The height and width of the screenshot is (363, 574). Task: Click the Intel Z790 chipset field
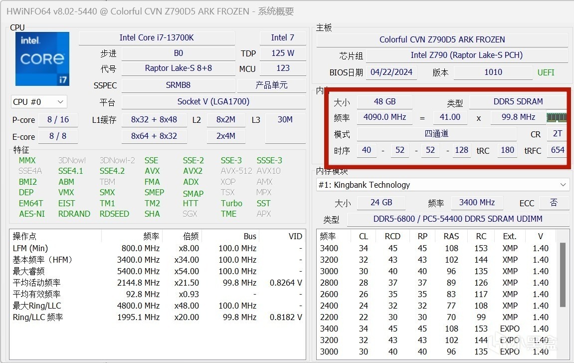(467, 55)
